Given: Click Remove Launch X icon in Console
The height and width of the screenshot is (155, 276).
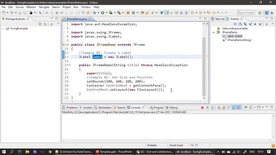Looking at the screenshot, I should click(207, 108).
